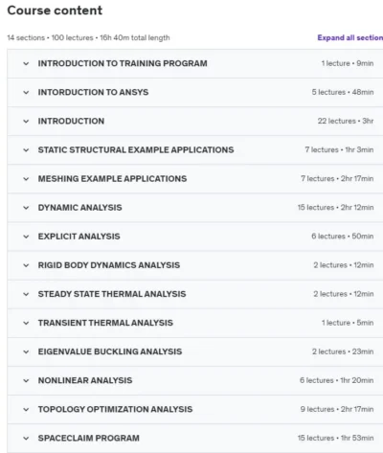The width and height of the screenshot is (383, 453).
Task: Expand STATIC STRUCTURAL EXAMPLE APPLICATIONS chevron
Action: (26, 150)
